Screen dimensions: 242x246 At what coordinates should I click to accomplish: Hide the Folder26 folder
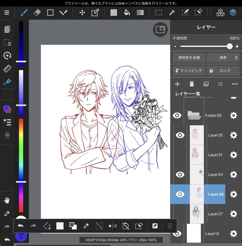point(177,115)
